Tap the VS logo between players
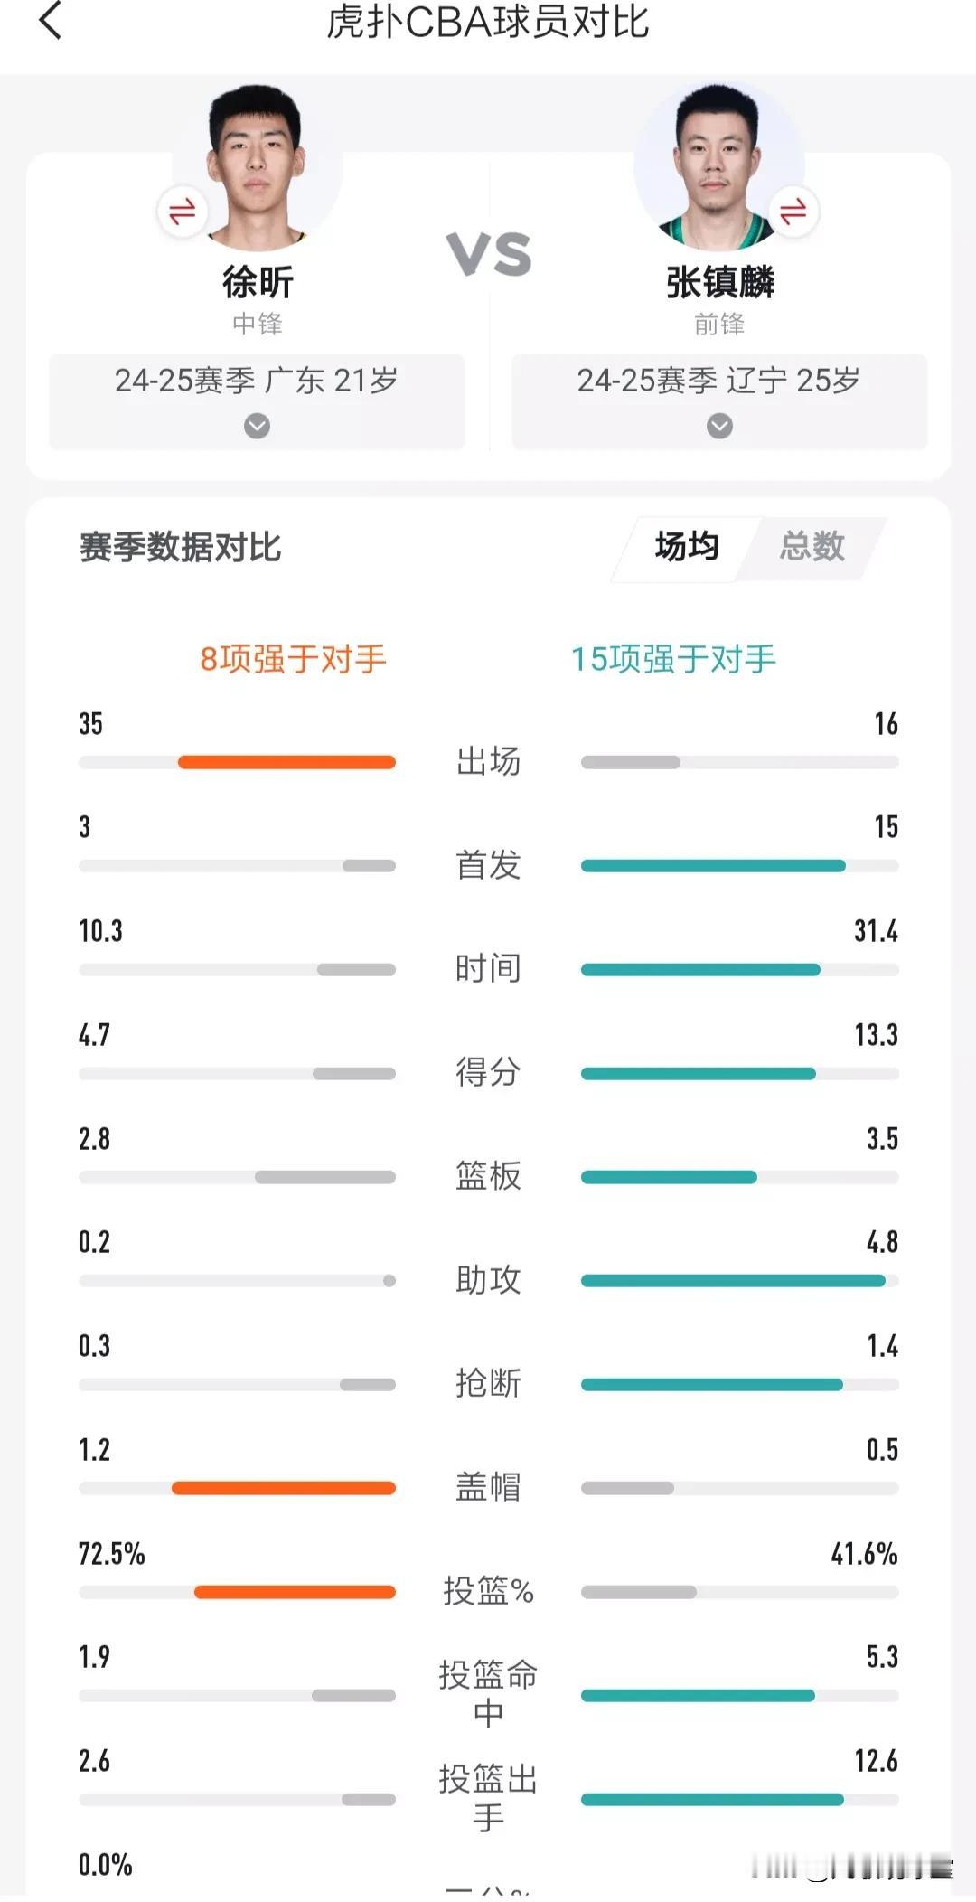 coord(489,254)
